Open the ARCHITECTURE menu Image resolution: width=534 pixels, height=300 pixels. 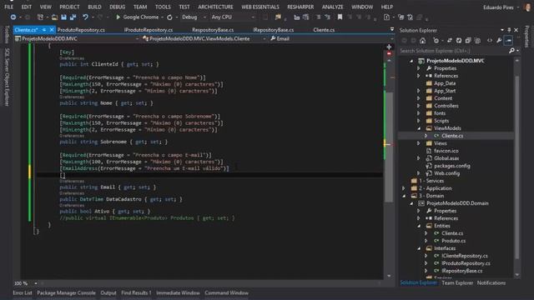pos(215,7)
